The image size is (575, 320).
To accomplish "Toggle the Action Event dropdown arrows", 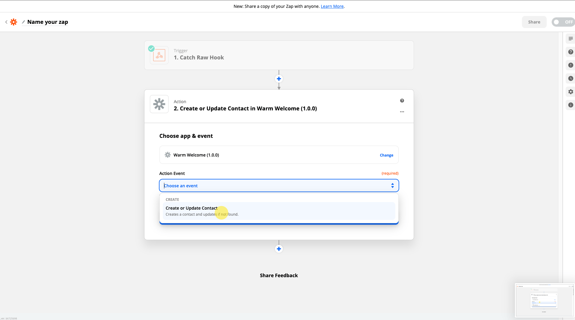I will pos(393,185).
